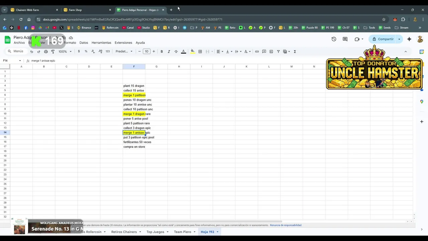Redo the last action in toolbar
428x241 pixels.
coord(39,52)
